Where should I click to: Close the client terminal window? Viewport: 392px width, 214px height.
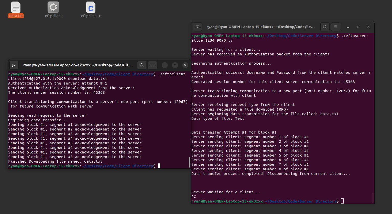click(x=185, y=65)
